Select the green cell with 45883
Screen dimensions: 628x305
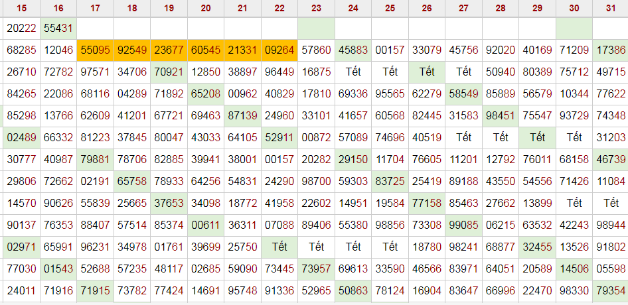(353, 50)
